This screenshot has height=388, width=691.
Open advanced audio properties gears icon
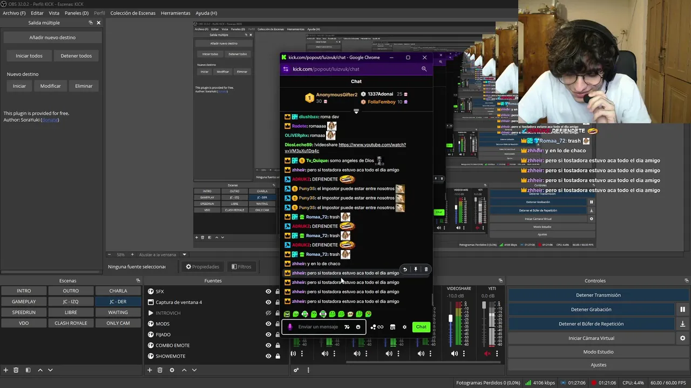296,370
